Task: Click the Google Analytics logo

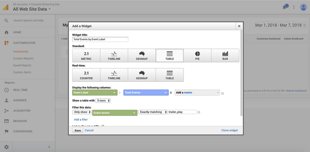Action: click(x=6, y=7)
